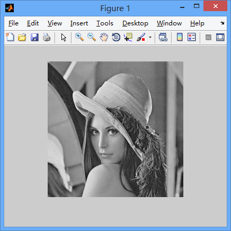Viewport: 231px width, 231px height.
Task: Insert a colorbar using the toolbar icon
Action: 180,37
